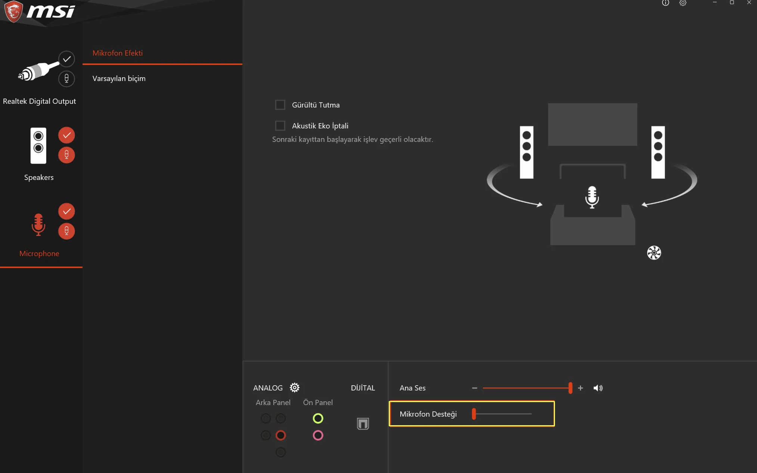Toggle Speakers default device checkmark
The image size is (757, 473).
(66, 135)
